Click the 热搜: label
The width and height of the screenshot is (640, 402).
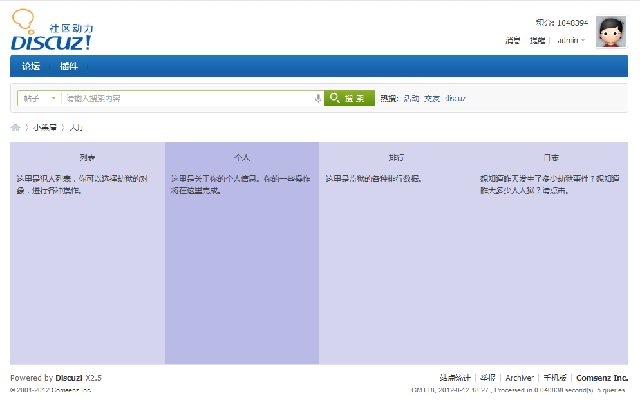pos(389,99)
